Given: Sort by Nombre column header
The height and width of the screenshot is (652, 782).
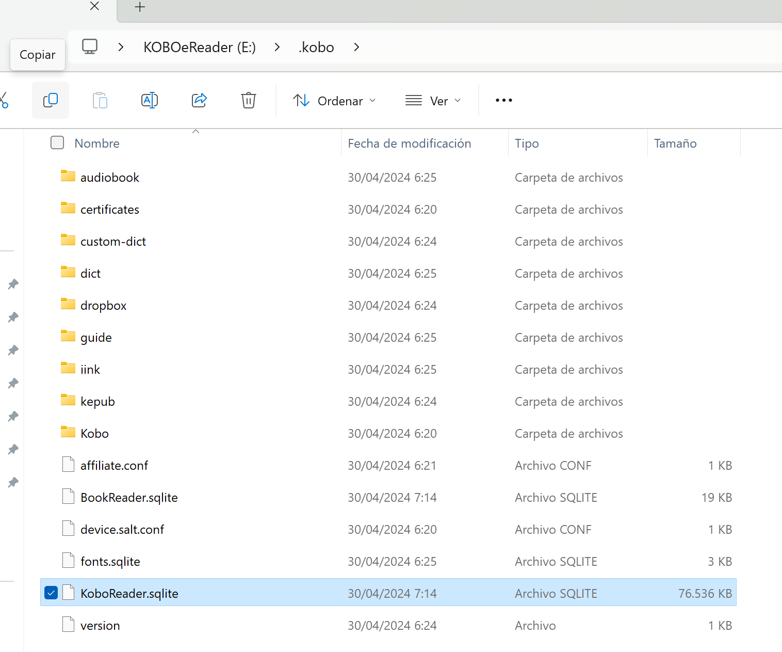Looking at the screenshot, I should tap(97, 143).
